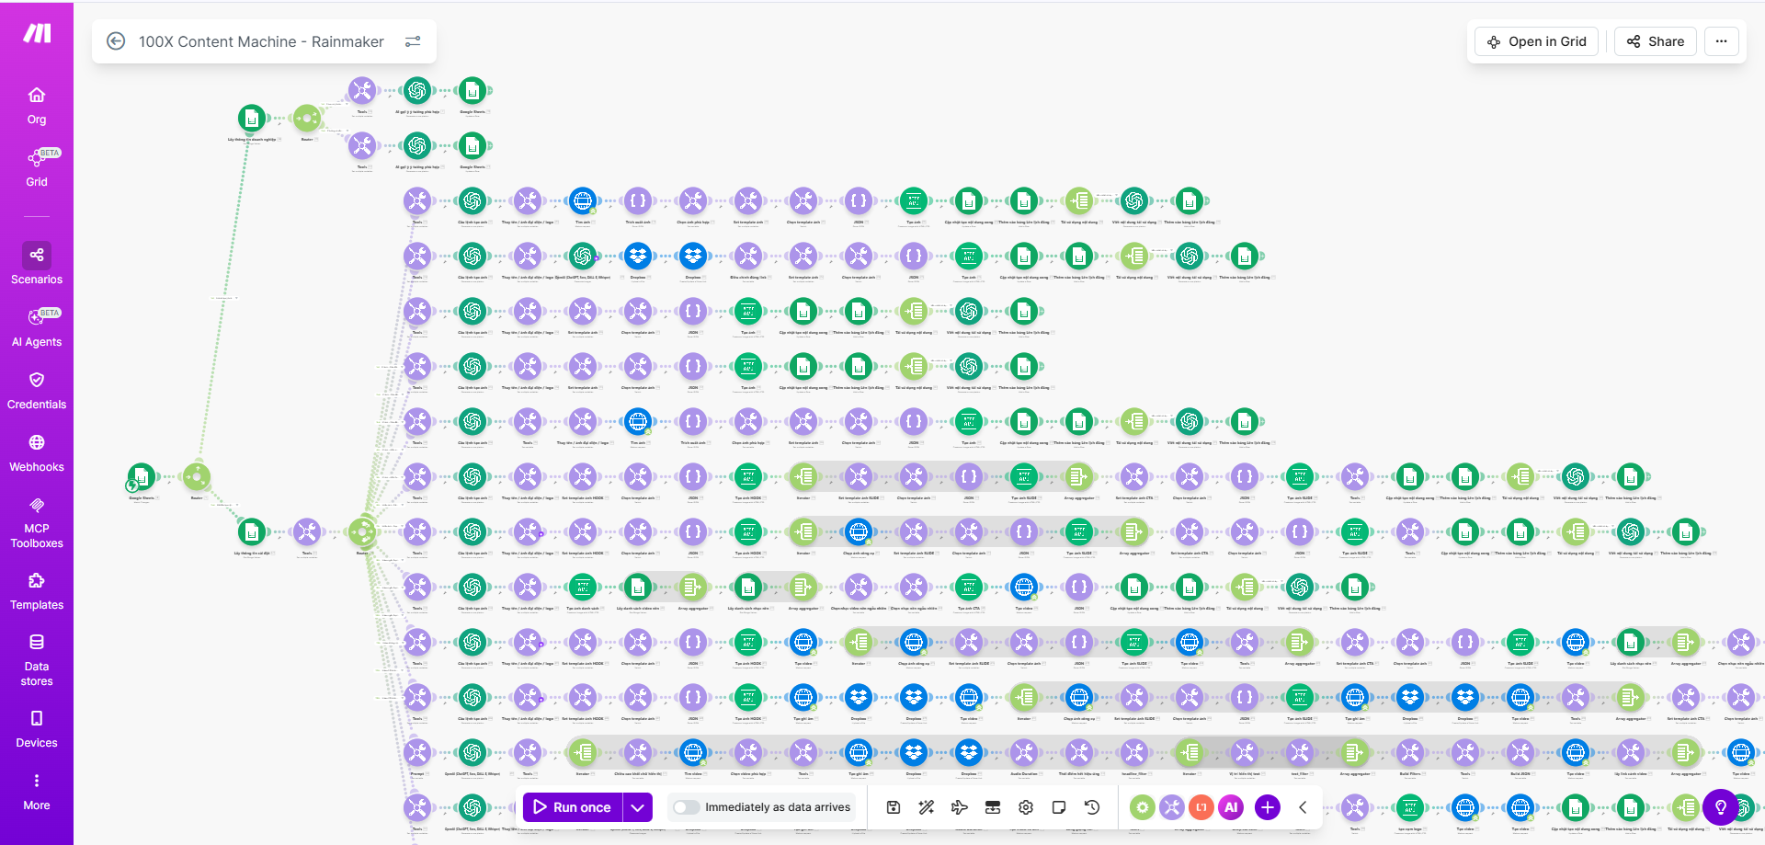The width and height of the screenshot is (1765, 845).
Task: Open the notes icon in toolbar
Action: [x=1059, y=807]
